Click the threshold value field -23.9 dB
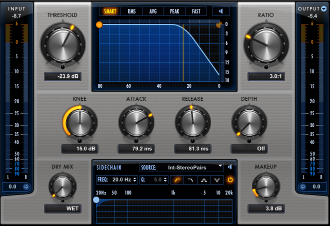This screenshot has width=330, height=226. click(62, 76)
